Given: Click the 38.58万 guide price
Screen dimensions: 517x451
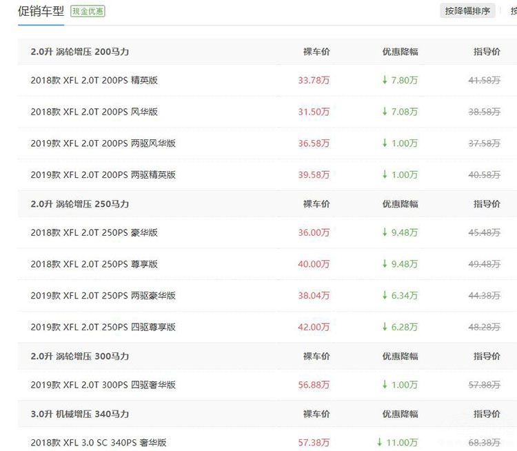Looking at the screenshot, I should click(x=485, y=112).
